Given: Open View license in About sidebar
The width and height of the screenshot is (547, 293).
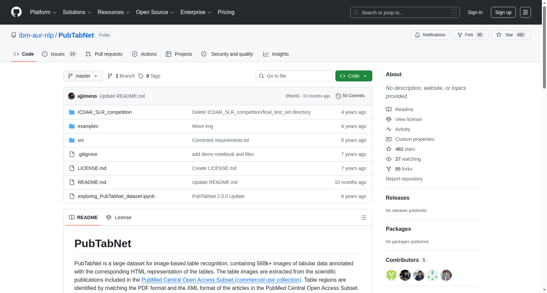Looking at the screenshot, I should (404, 119).
